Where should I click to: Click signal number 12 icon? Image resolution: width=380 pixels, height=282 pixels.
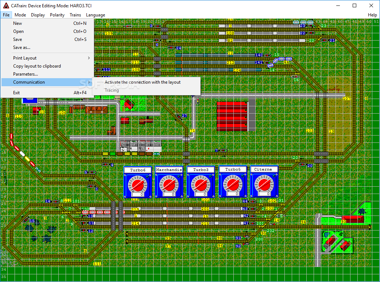(x=84, y=230)
